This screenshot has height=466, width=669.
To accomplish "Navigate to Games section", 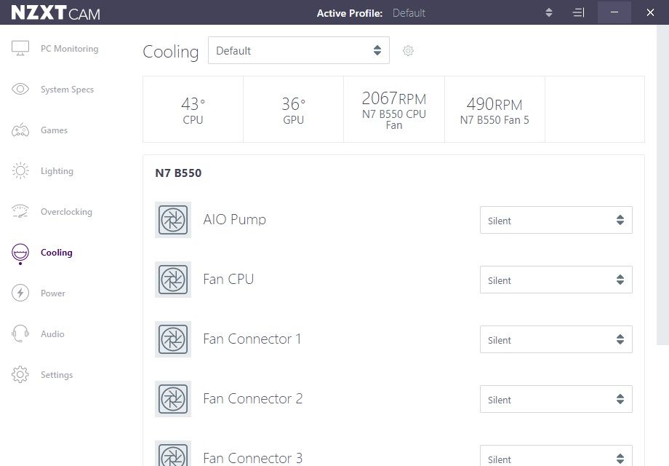I will [55, 130].
